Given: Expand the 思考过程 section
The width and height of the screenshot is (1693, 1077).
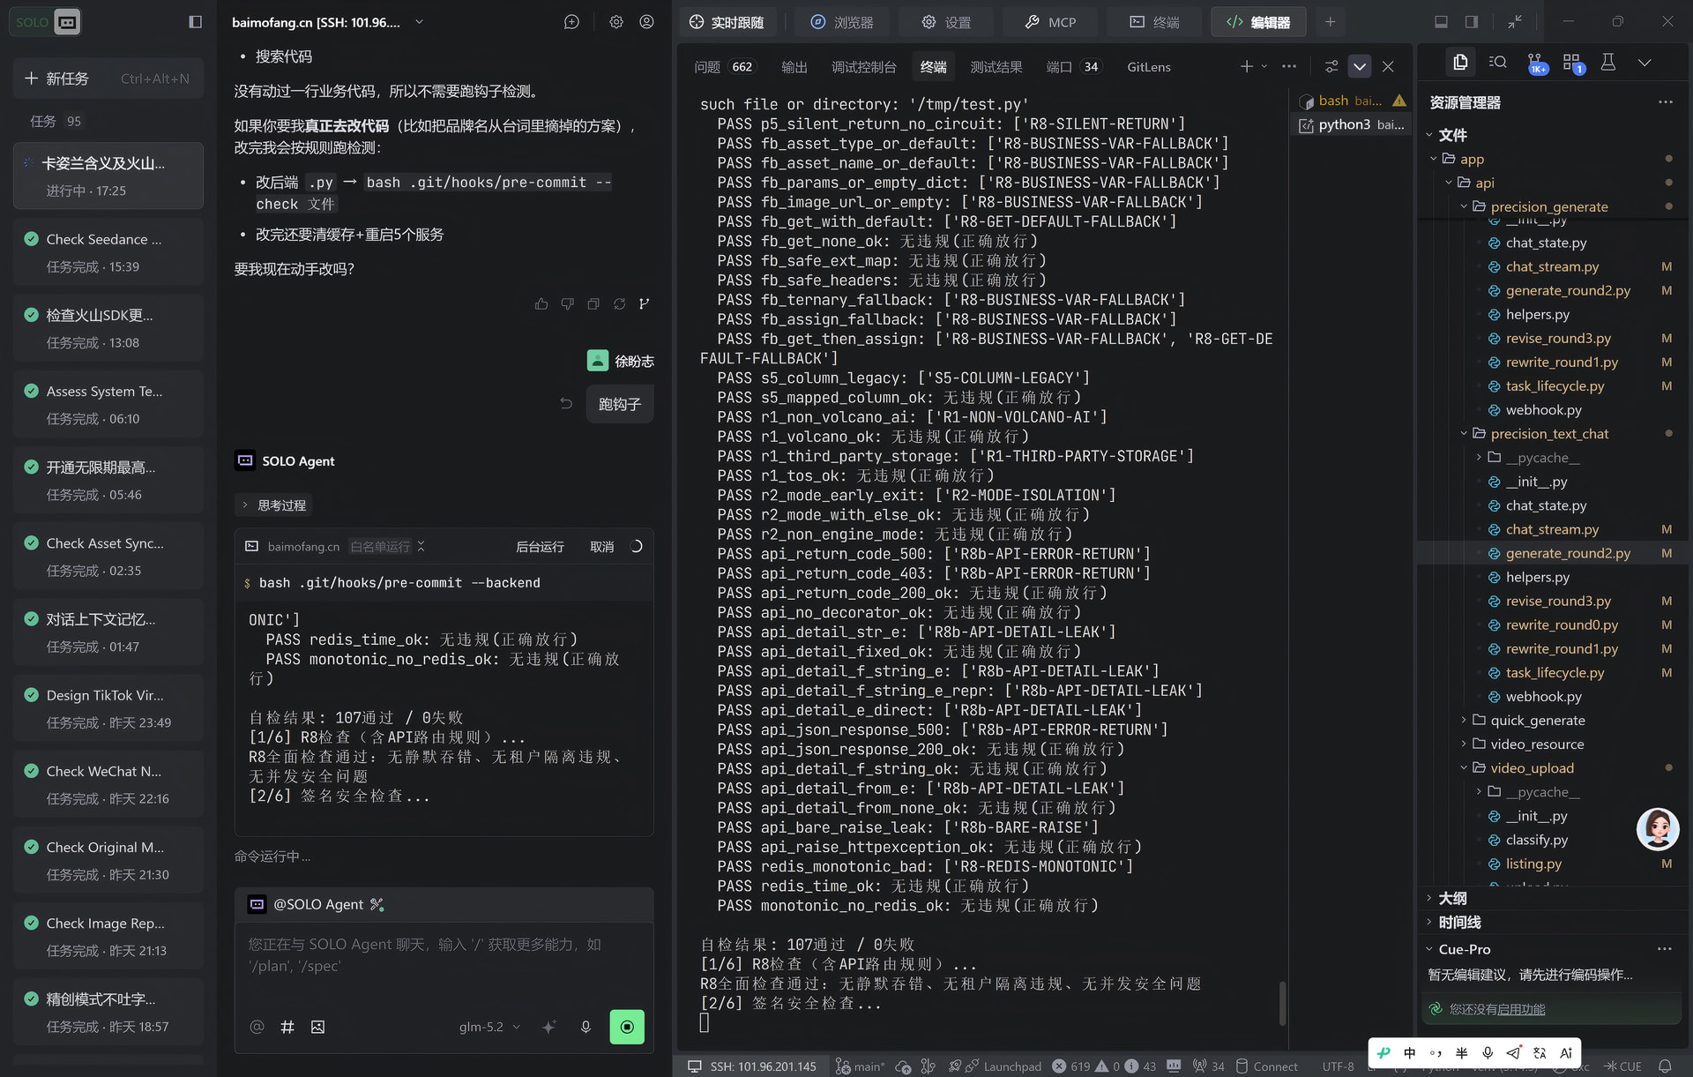Looking at the screenshot, I should pyautogui.click(x=274, y=505).
